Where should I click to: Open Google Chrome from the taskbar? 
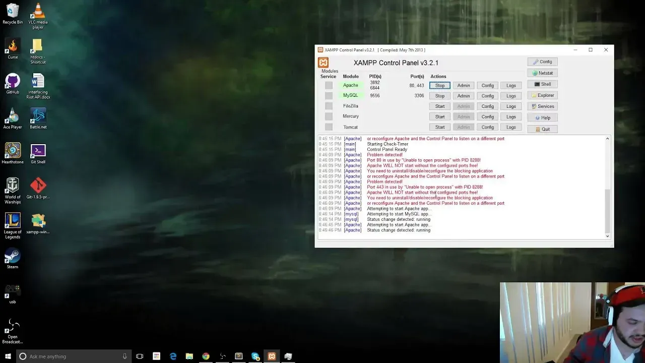pyautogui.click(x=206, y=356)
